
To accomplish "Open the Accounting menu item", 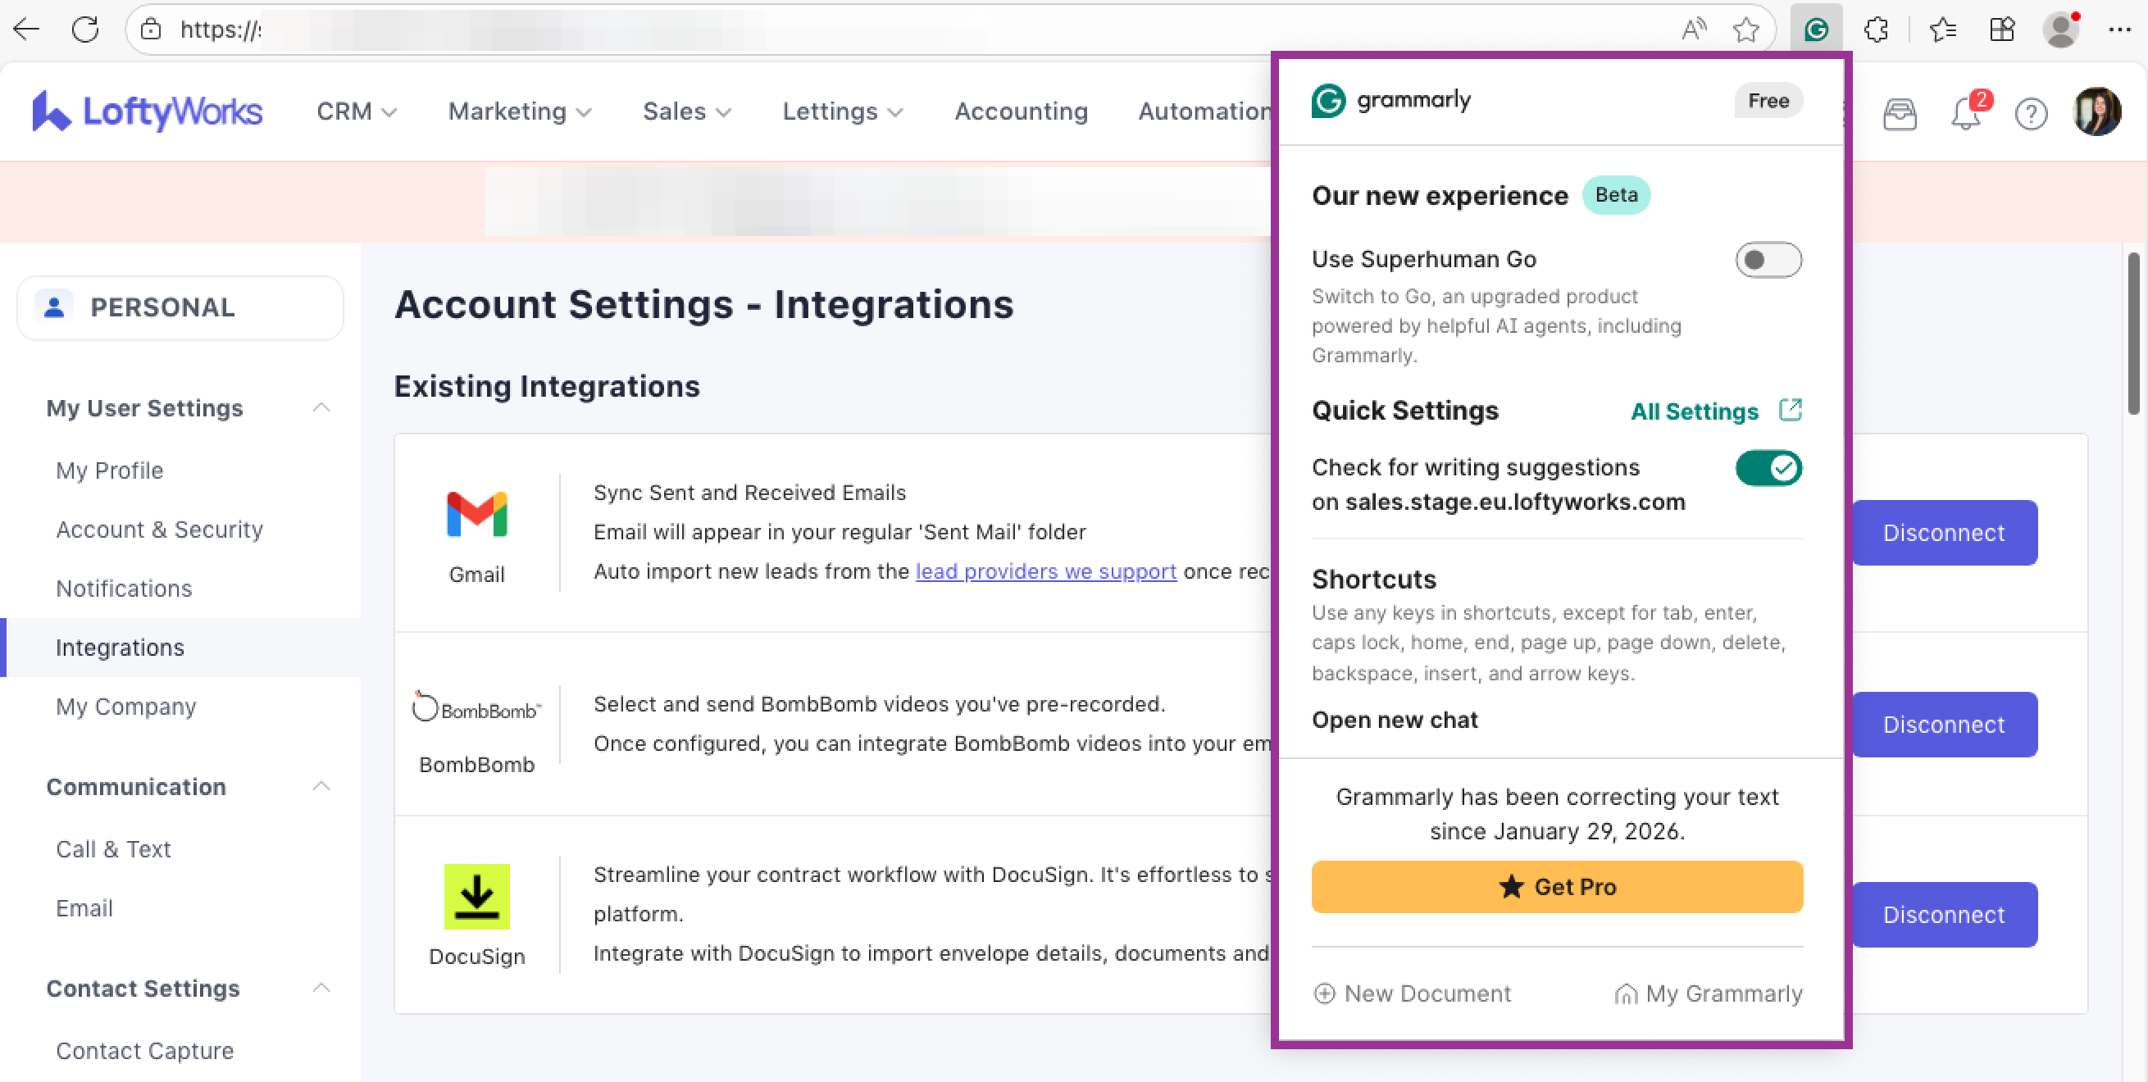I will (x=1021, y=111).
